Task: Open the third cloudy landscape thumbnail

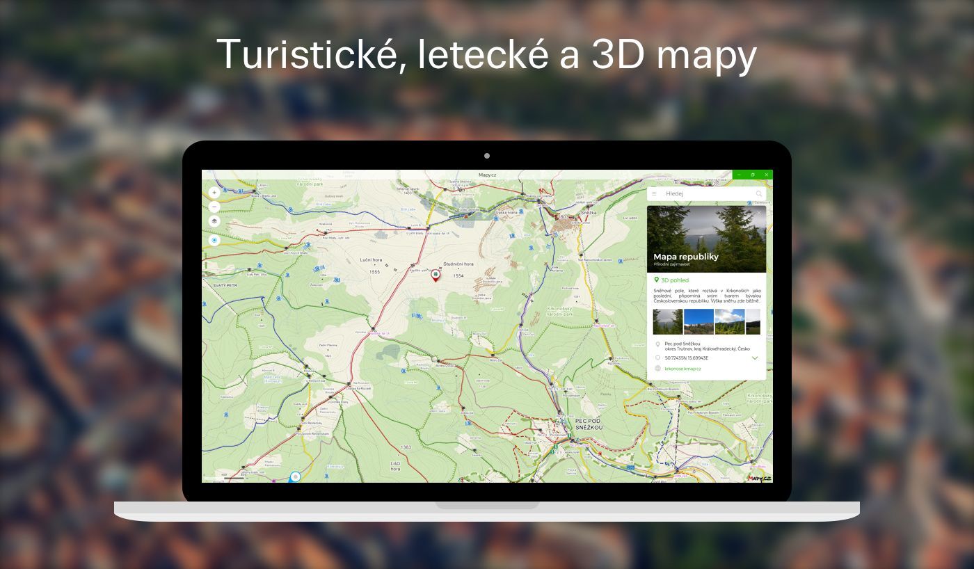Action: [729, 322]
